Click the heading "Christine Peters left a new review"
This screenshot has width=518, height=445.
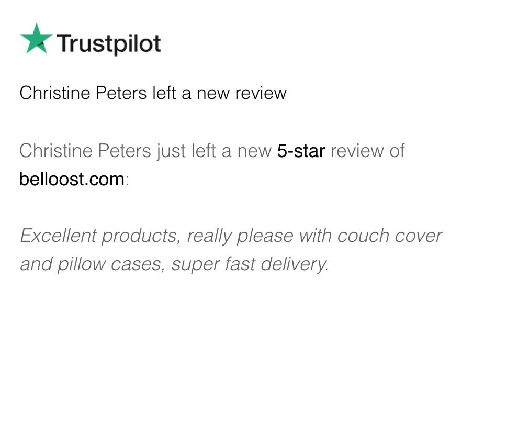(153, 93)
